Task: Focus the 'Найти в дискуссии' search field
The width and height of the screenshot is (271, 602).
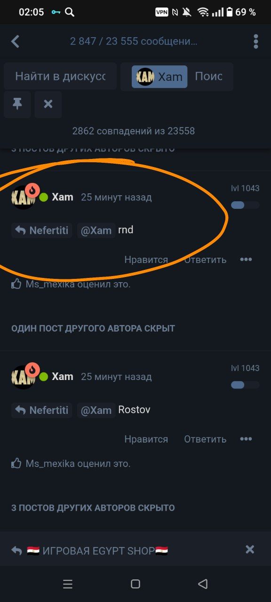Action: pyautogui.click(x=60, y=76)
